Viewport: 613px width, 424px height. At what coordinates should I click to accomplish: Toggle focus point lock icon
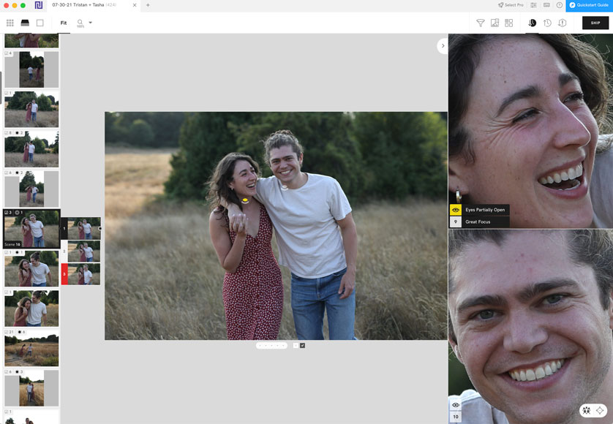coord(600,410)
